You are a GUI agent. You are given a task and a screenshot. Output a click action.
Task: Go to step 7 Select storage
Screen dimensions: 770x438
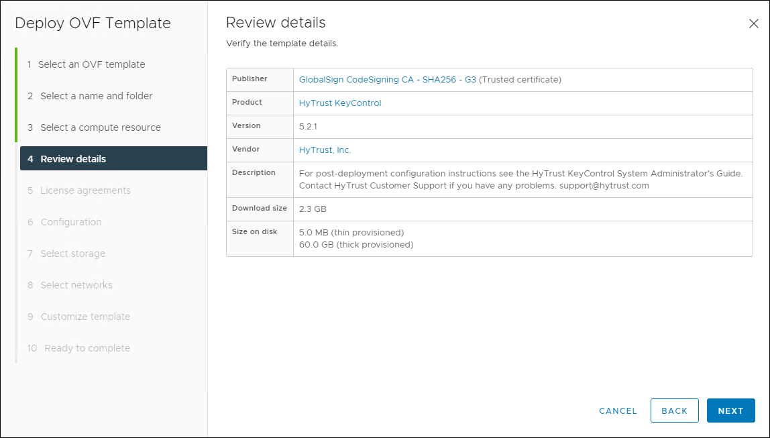point(67,254)
